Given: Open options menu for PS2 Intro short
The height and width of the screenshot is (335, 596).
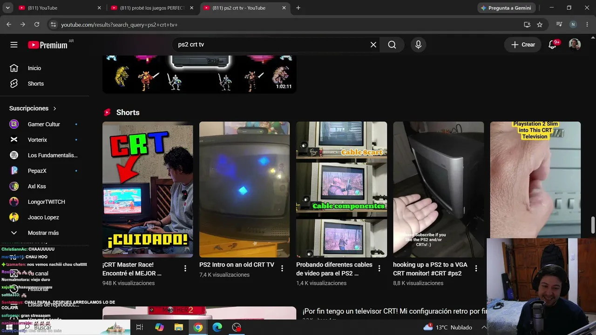Looking at the screenshot, I should [x=282, y=268].
